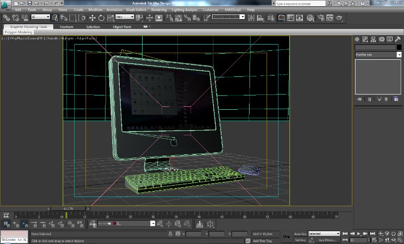
Task: Open the Material Editor icon
Action: click(x=310, y=18)
